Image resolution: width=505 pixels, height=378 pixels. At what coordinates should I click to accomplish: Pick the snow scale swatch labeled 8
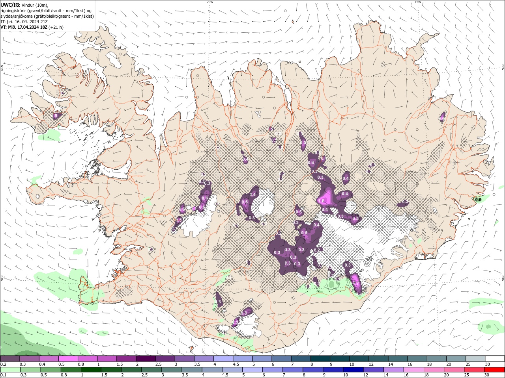pos(320,359)
